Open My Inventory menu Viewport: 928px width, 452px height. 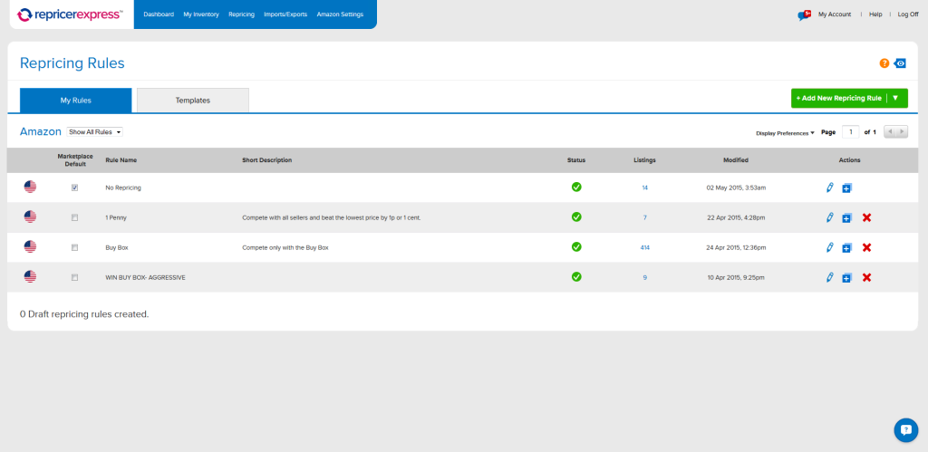[x=201, y=14]
